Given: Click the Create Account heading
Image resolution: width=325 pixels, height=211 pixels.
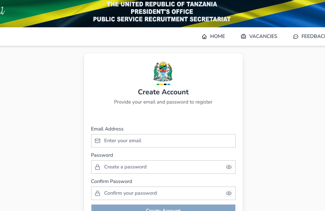Looking at the screenshot, I should tap(163, 92).
